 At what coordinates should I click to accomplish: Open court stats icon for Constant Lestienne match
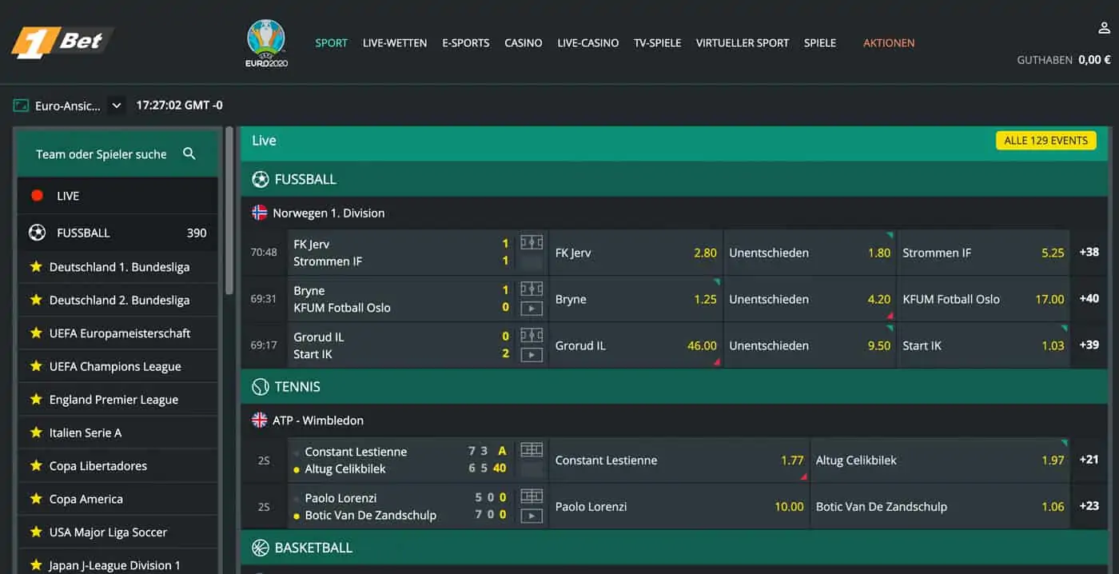(x=532, y=450)
